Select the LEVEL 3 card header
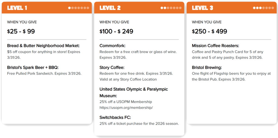278x138 pixels. click(x=203, y=8)
